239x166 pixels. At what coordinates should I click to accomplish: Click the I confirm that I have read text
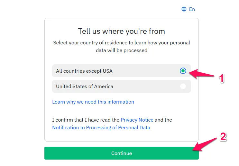click(x=86, y=120)
